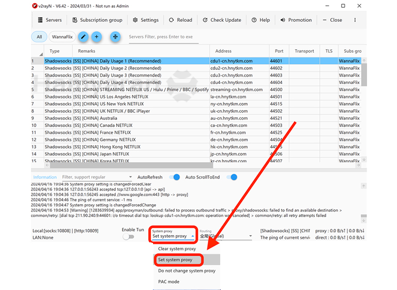Enable the Tun mode switch
Image resolution: width=397 pixels, height=290 pixels.
(128, 237)
